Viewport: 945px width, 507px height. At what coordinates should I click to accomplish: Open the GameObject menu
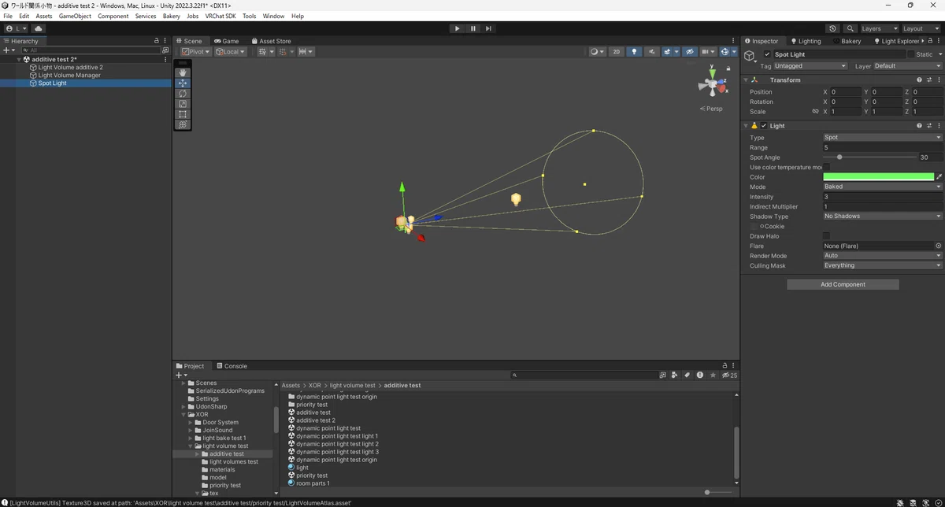click(75, 16)
